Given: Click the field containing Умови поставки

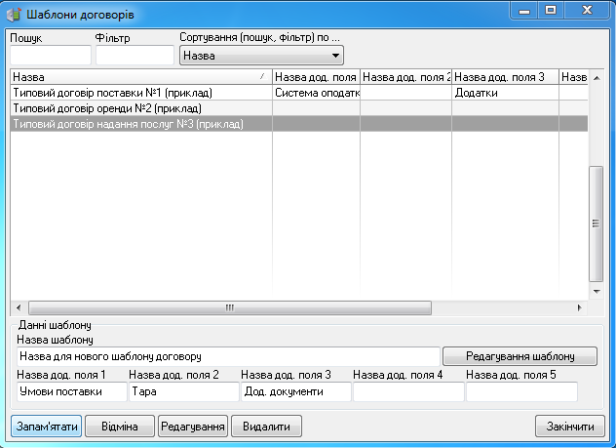Looking at the screenshot, I should point(71,392).
